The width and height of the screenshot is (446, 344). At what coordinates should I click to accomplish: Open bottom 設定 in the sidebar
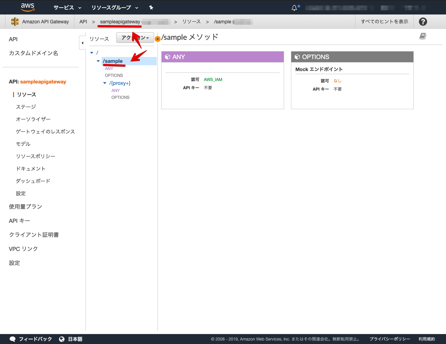pyautogui.click(x=14, y=263)
